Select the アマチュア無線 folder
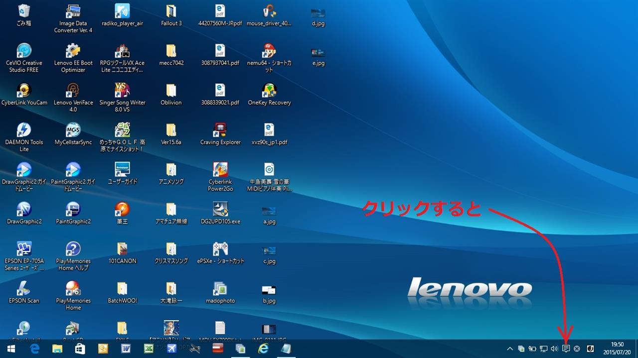The height and width of the screenshot is (358, 638). (x=171, y=213)
